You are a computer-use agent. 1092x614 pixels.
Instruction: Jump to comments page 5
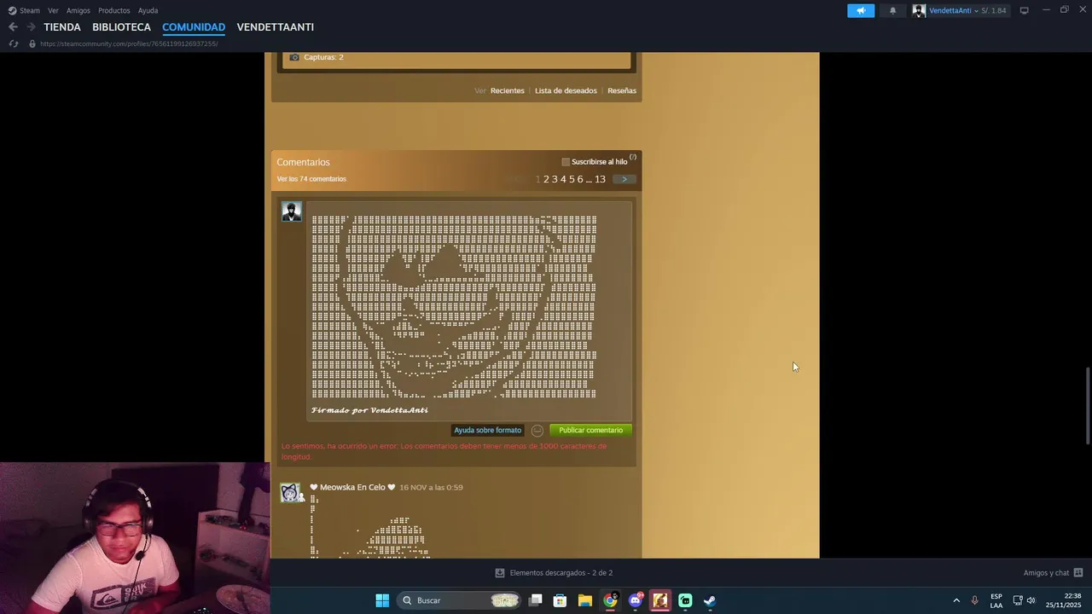tap(572, 179)
